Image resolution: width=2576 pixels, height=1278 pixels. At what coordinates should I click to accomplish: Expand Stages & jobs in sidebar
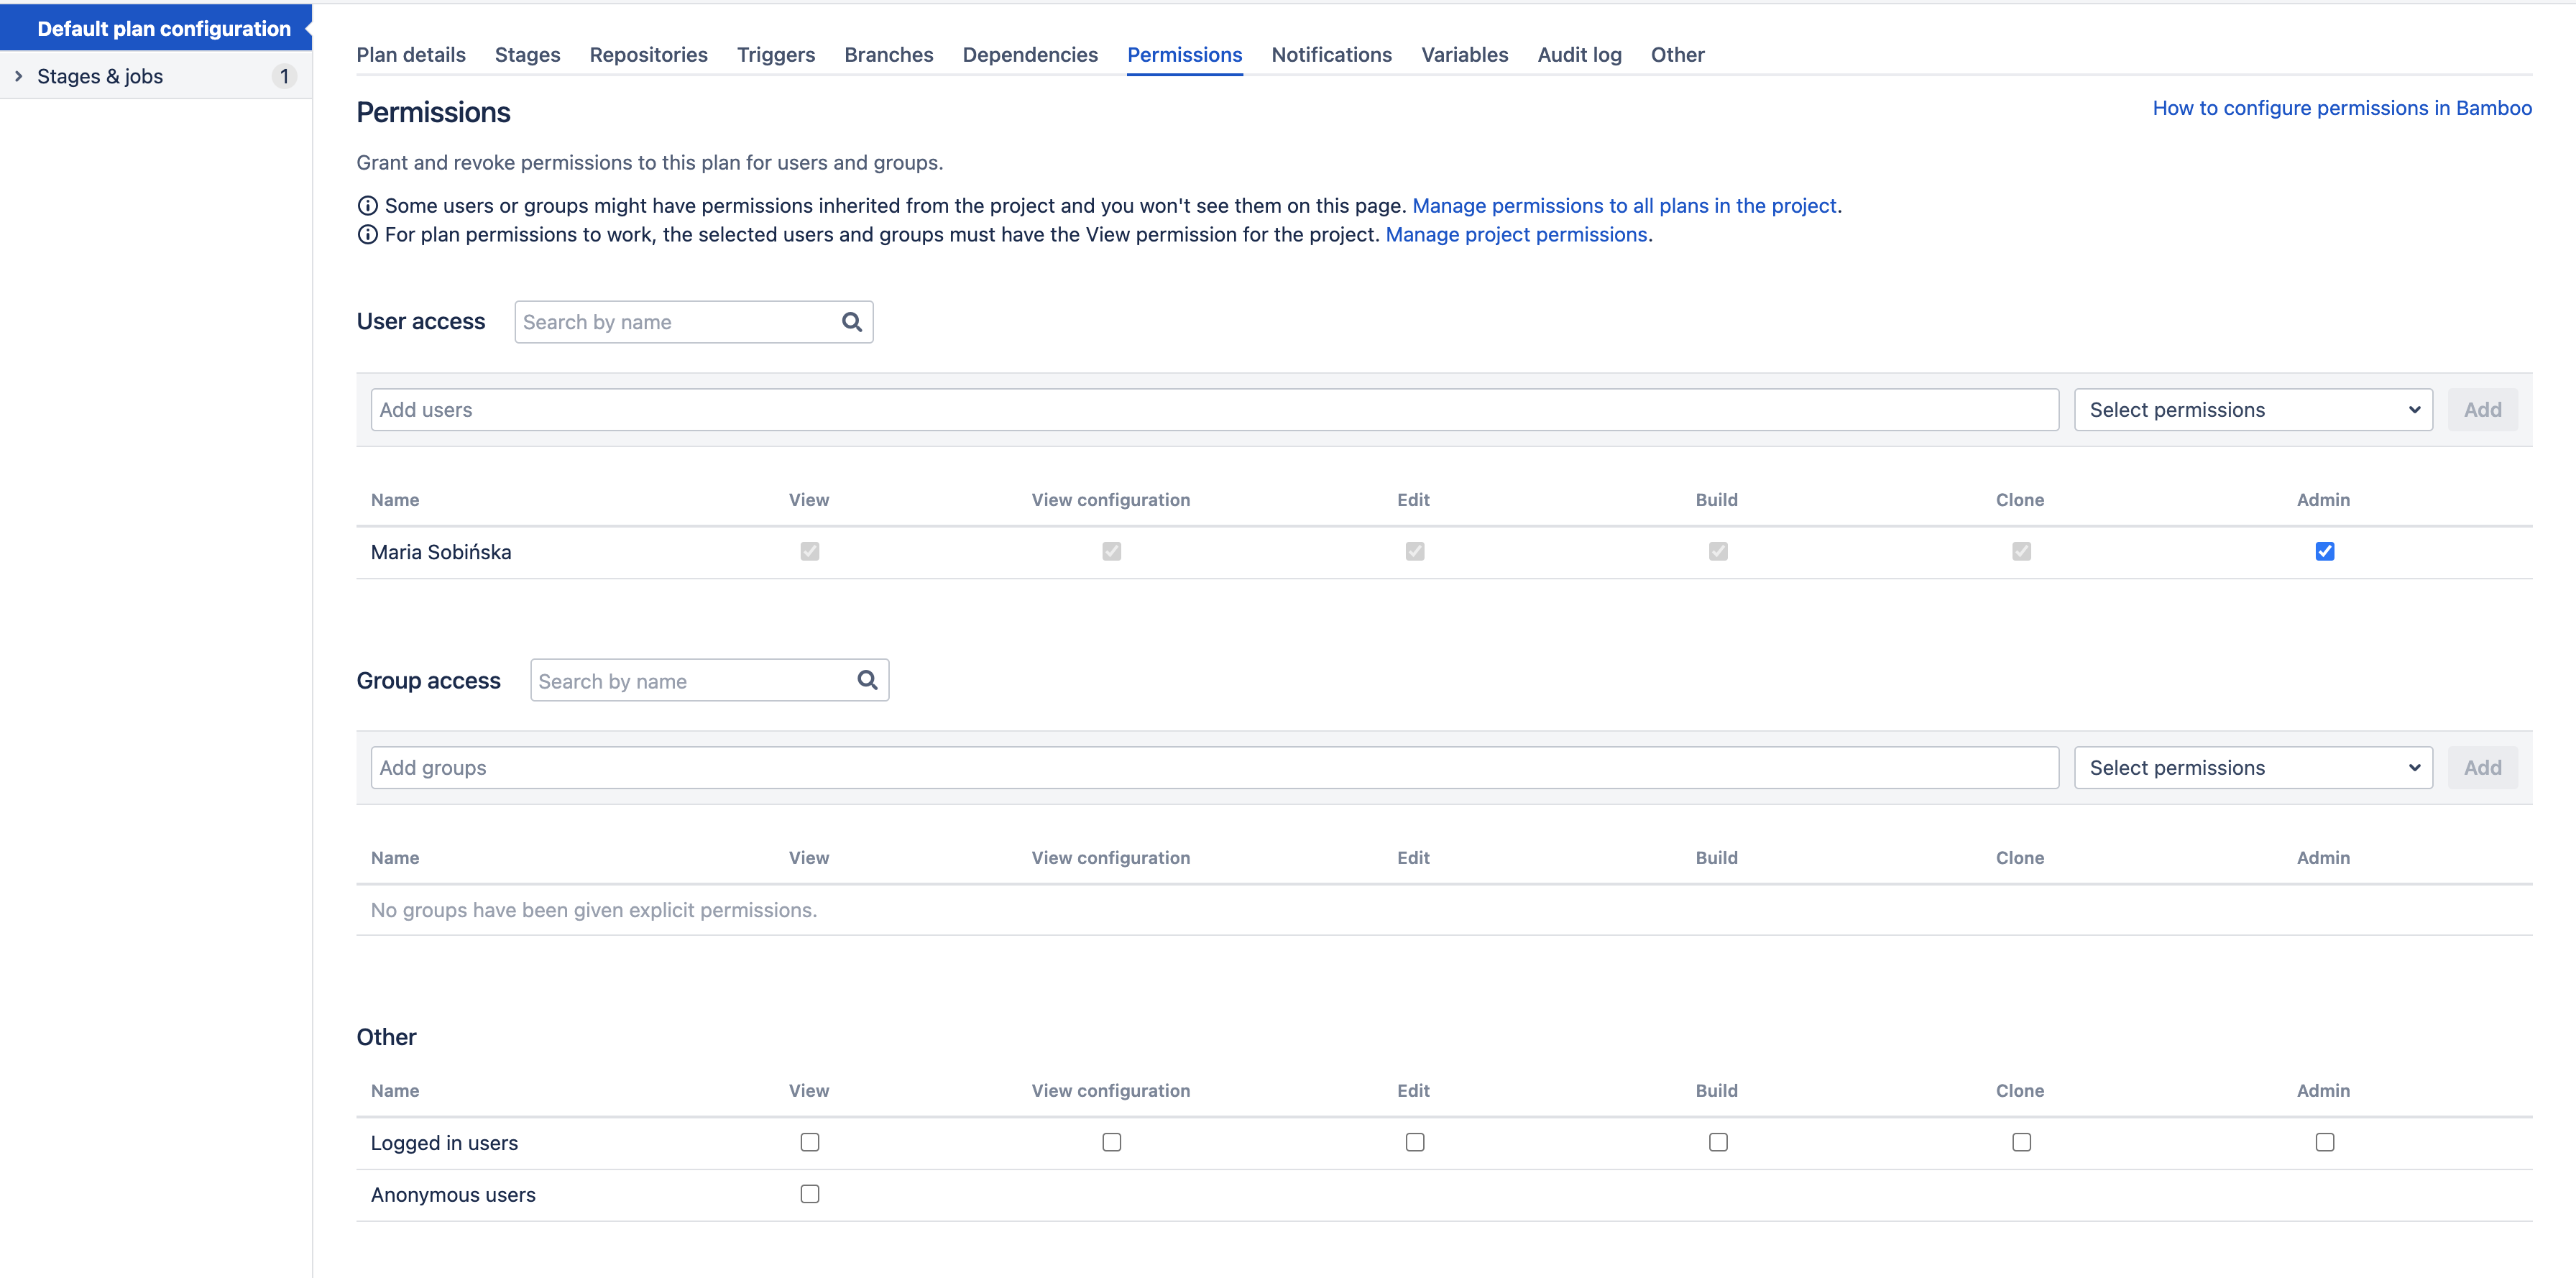pyautogui.click(x=15, y=74)
